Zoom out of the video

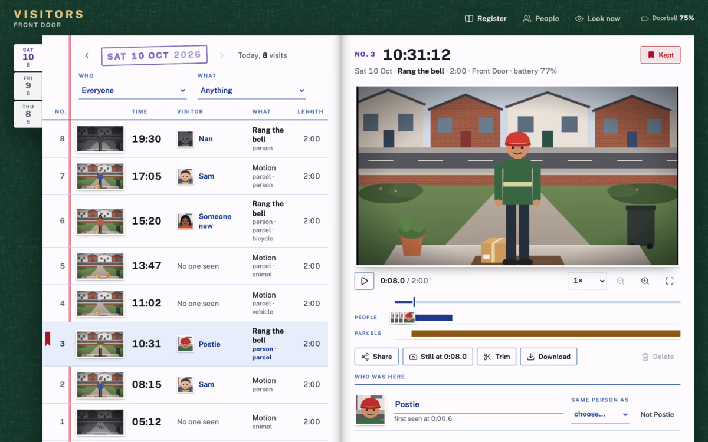pyautogui.click(x=620, y=281)
